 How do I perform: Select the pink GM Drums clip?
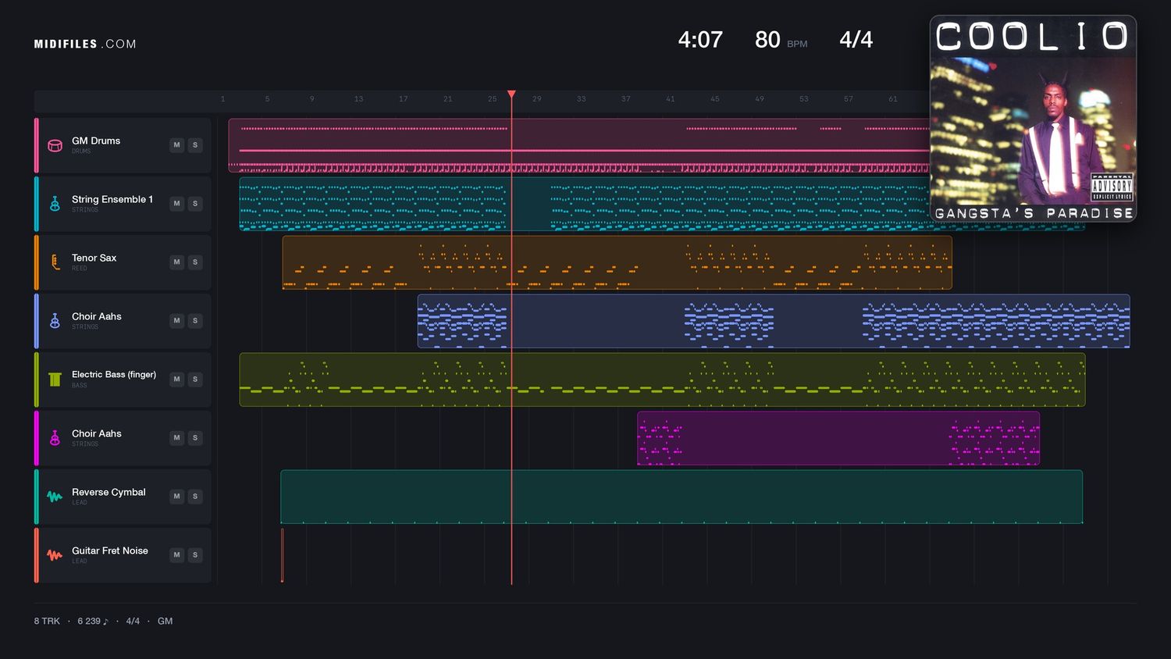tap(578, 145)
